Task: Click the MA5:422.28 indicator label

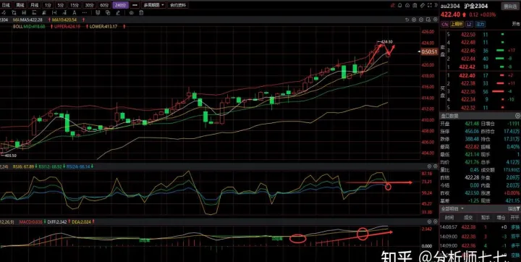Action: (32, 20)
